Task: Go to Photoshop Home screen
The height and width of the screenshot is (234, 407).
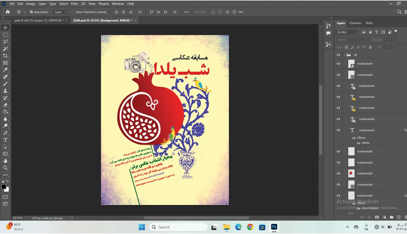Action: click(x=8, y=12)
